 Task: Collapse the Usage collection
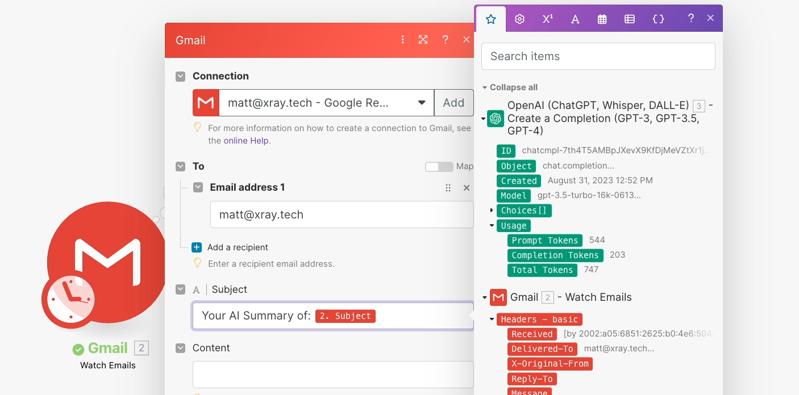point(492,226)
